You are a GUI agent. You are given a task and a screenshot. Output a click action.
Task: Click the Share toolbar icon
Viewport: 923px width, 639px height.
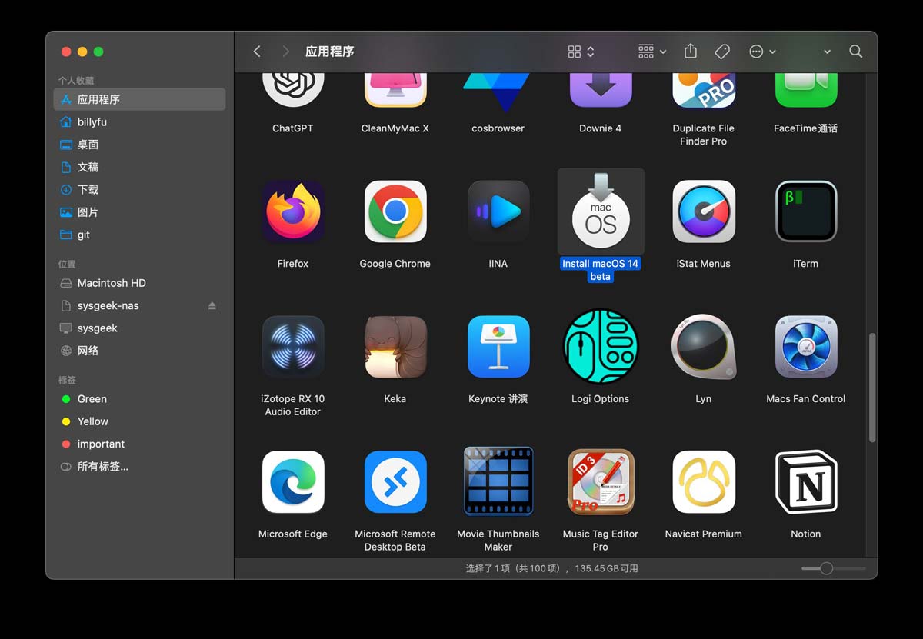coord(690,52)
